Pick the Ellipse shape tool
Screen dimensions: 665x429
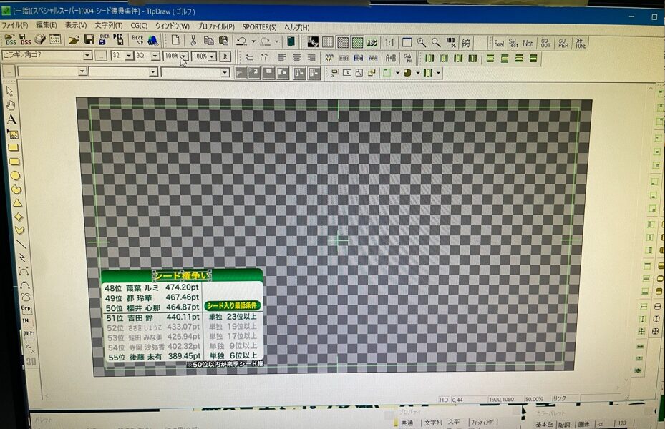[x=14, y=176]
